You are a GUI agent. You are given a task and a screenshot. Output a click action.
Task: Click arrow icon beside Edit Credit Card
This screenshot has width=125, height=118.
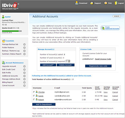(24, 69)
